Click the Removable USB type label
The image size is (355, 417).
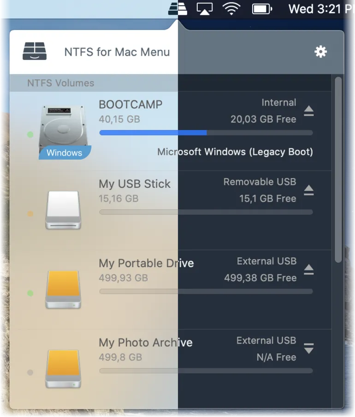[260, 182]
